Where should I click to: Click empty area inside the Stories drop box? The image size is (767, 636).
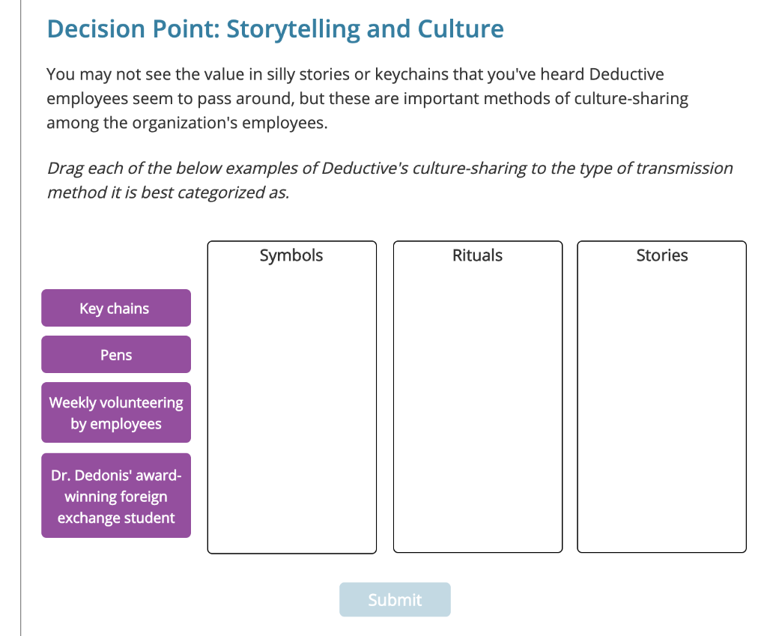point(661,412)
